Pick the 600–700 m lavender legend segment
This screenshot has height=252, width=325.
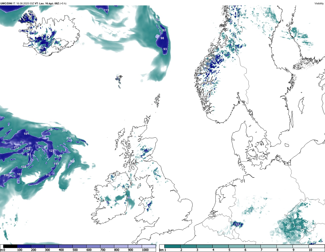coord(93,246)
